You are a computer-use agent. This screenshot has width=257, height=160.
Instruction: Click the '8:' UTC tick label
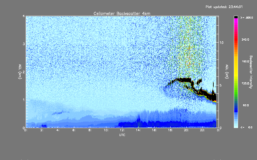coord(90,130)
